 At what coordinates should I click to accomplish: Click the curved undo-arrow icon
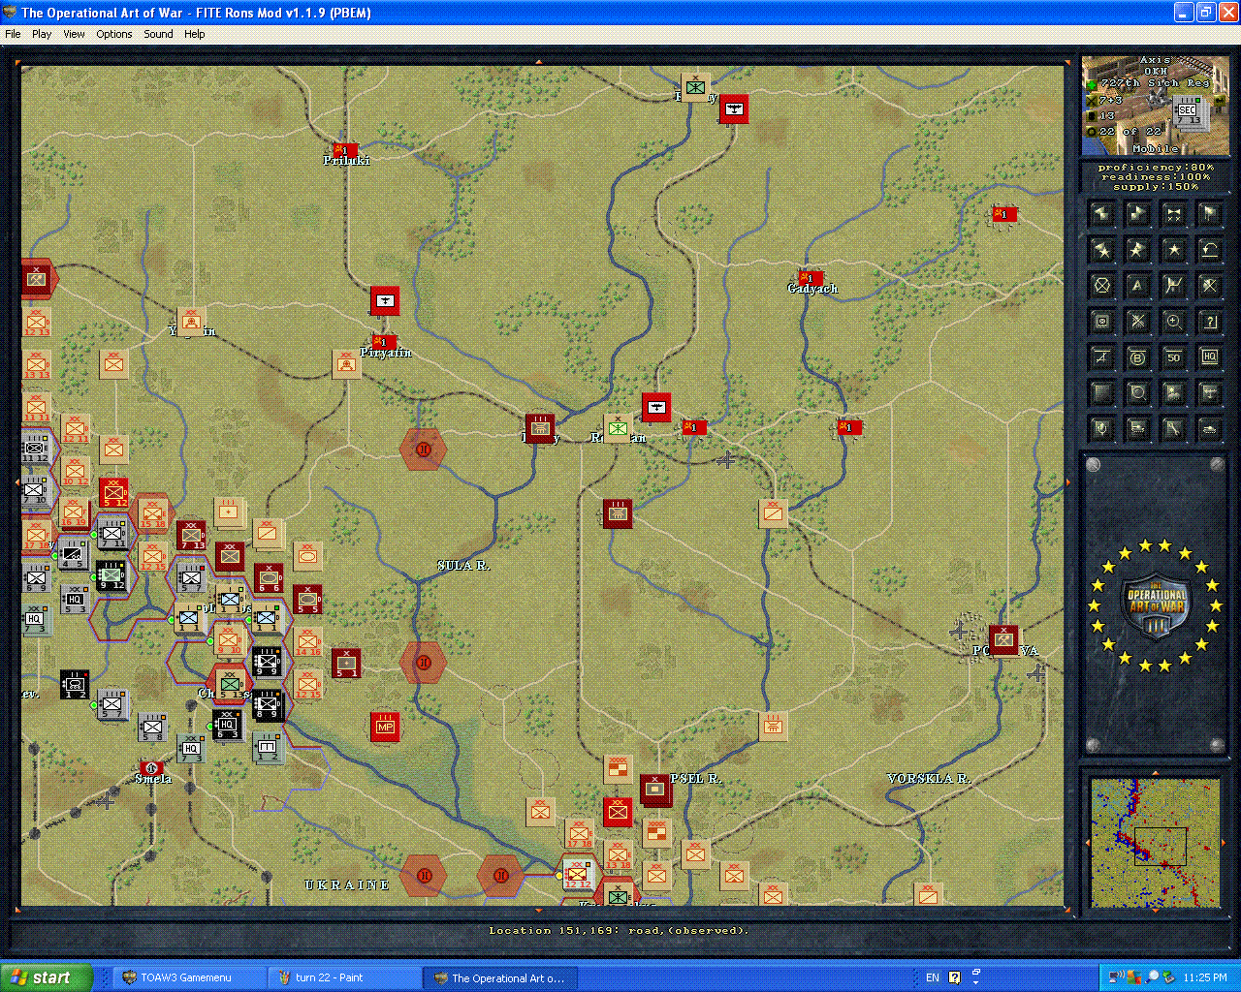click(x=1209, y=250)
